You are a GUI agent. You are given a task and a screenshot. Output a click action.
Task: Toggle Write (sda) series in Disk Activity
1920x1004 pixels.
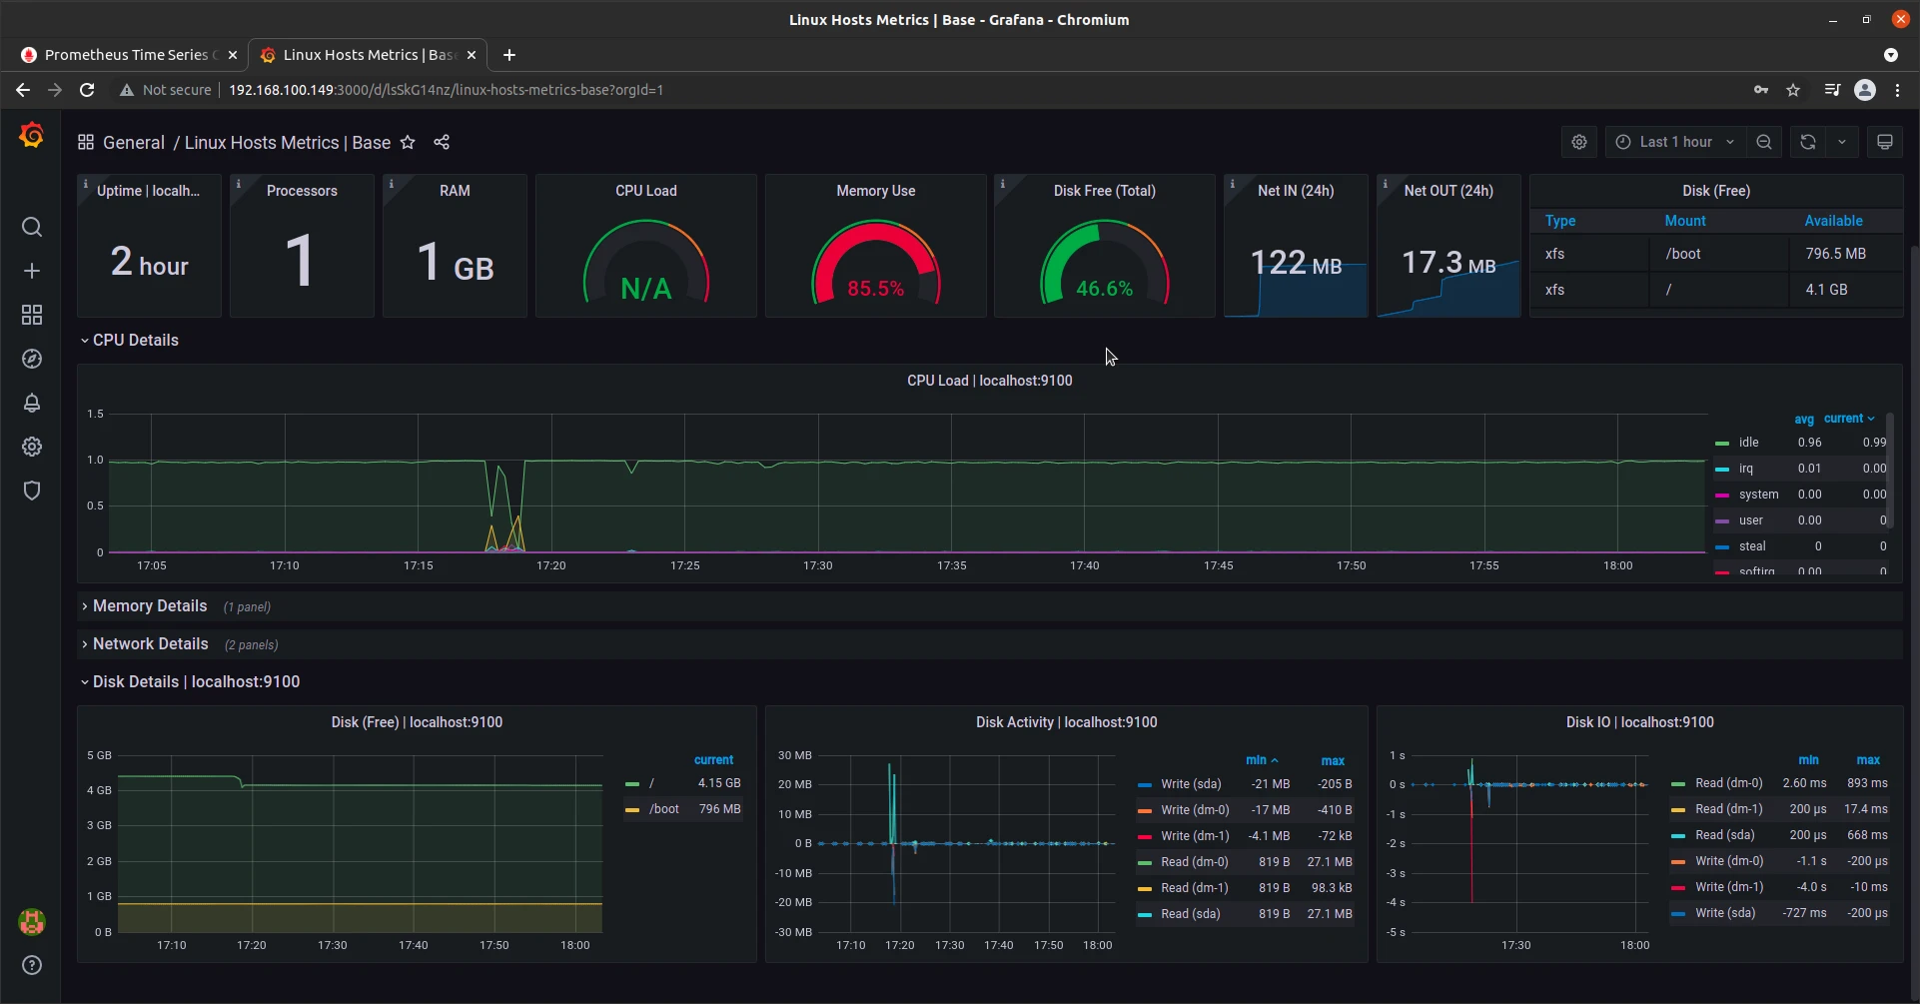coord(1192,783)
